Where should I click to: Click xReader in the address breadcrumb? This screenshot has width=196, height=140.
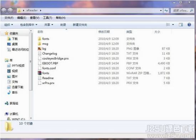pos(32,10)
